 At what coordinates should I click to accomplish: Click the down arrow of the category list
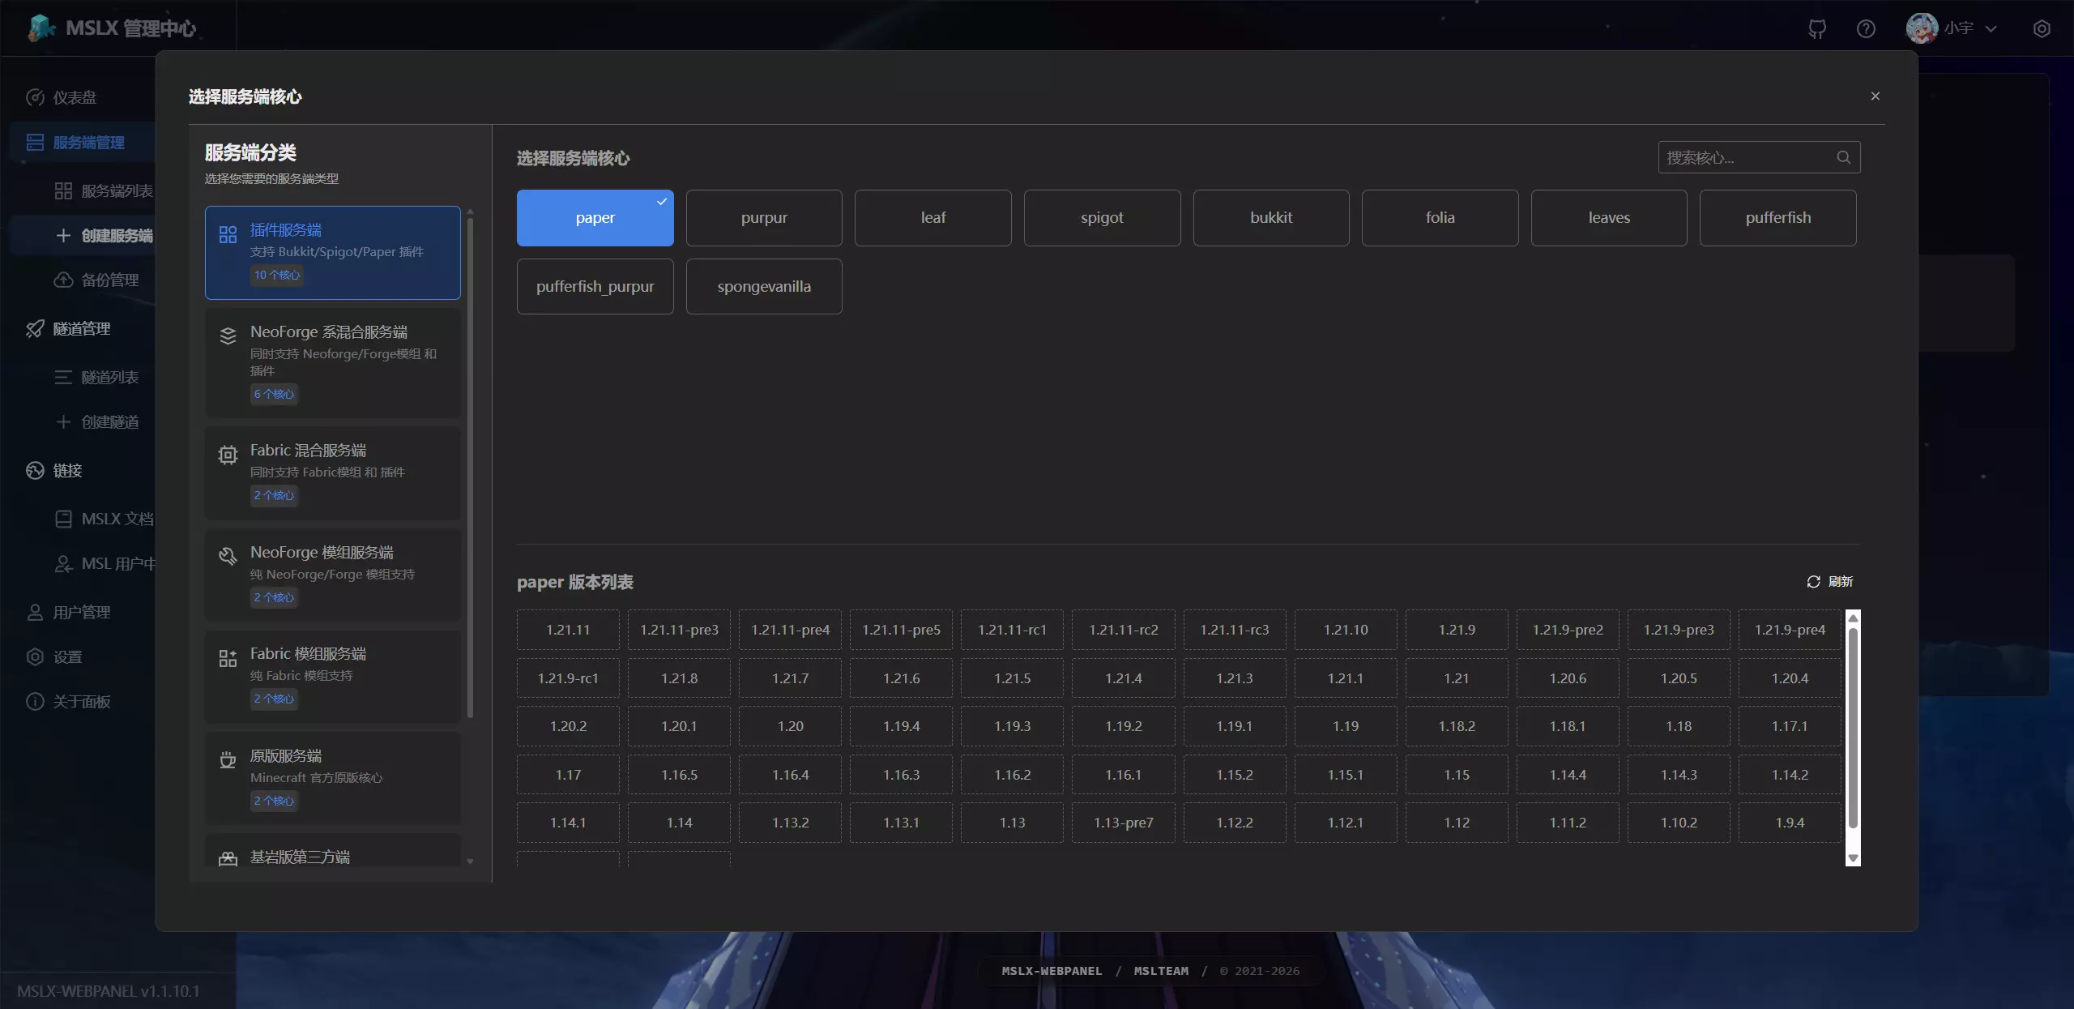(x=470, y=861)
